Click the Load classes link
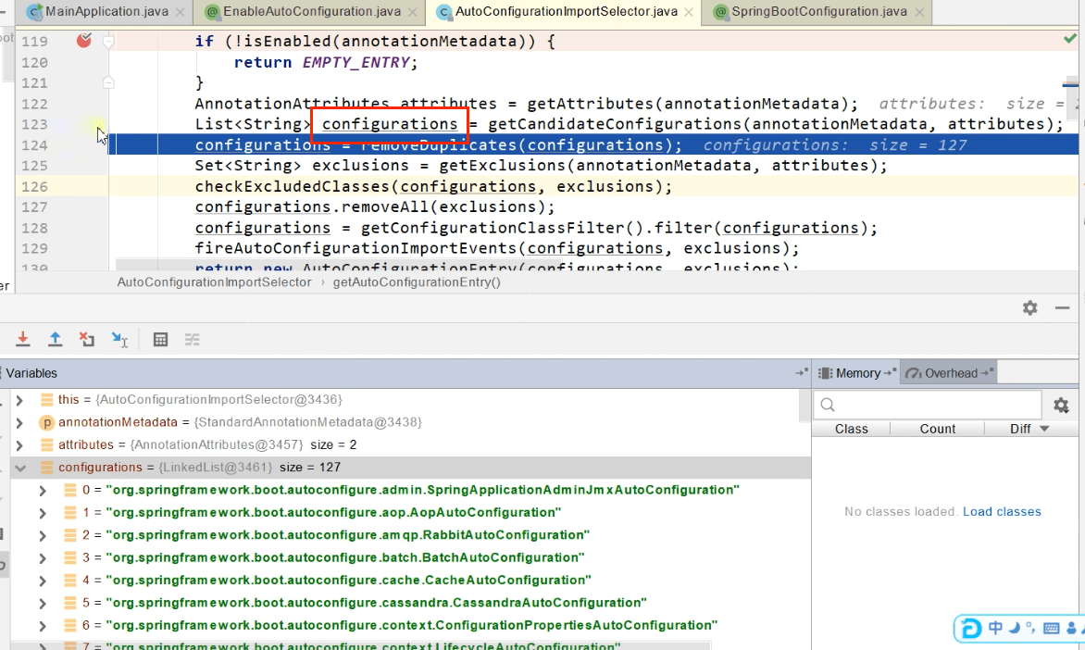Image resolution: width=1085 pixels, height=650 pixels. (x=1002, y=512)
